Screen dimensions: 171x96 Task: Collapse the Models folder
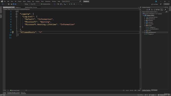pos(145,26)
